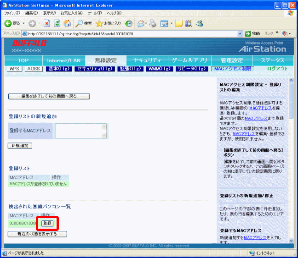This screenshot has height=258, width=298.
Task: Click the yellow note Discuss icon
Action: [178, 23]
